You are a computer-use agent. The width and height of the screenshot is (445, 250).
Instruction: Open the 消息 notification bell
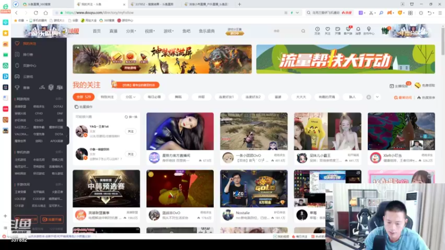tap(358, 31)
